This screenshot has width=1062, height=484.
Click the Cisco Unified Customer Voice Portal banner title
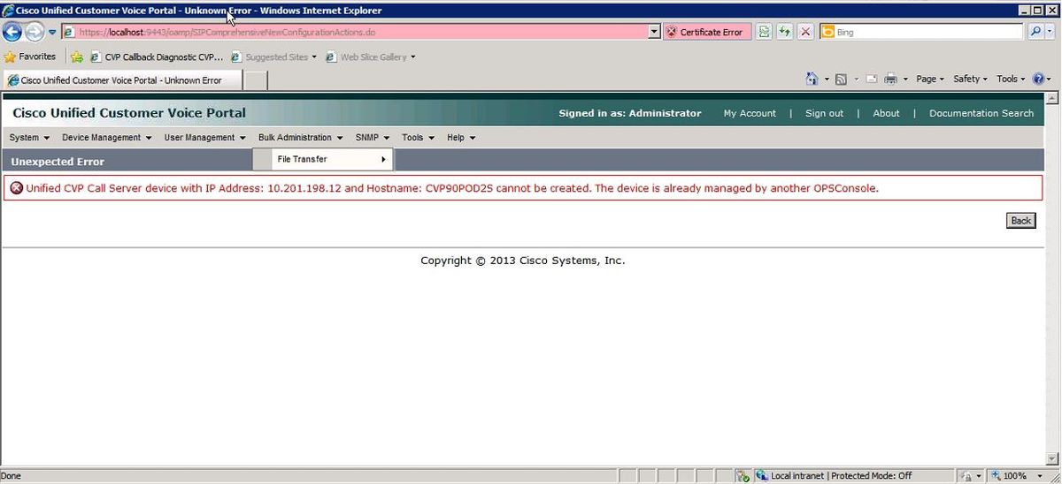(x=129, y=113)
